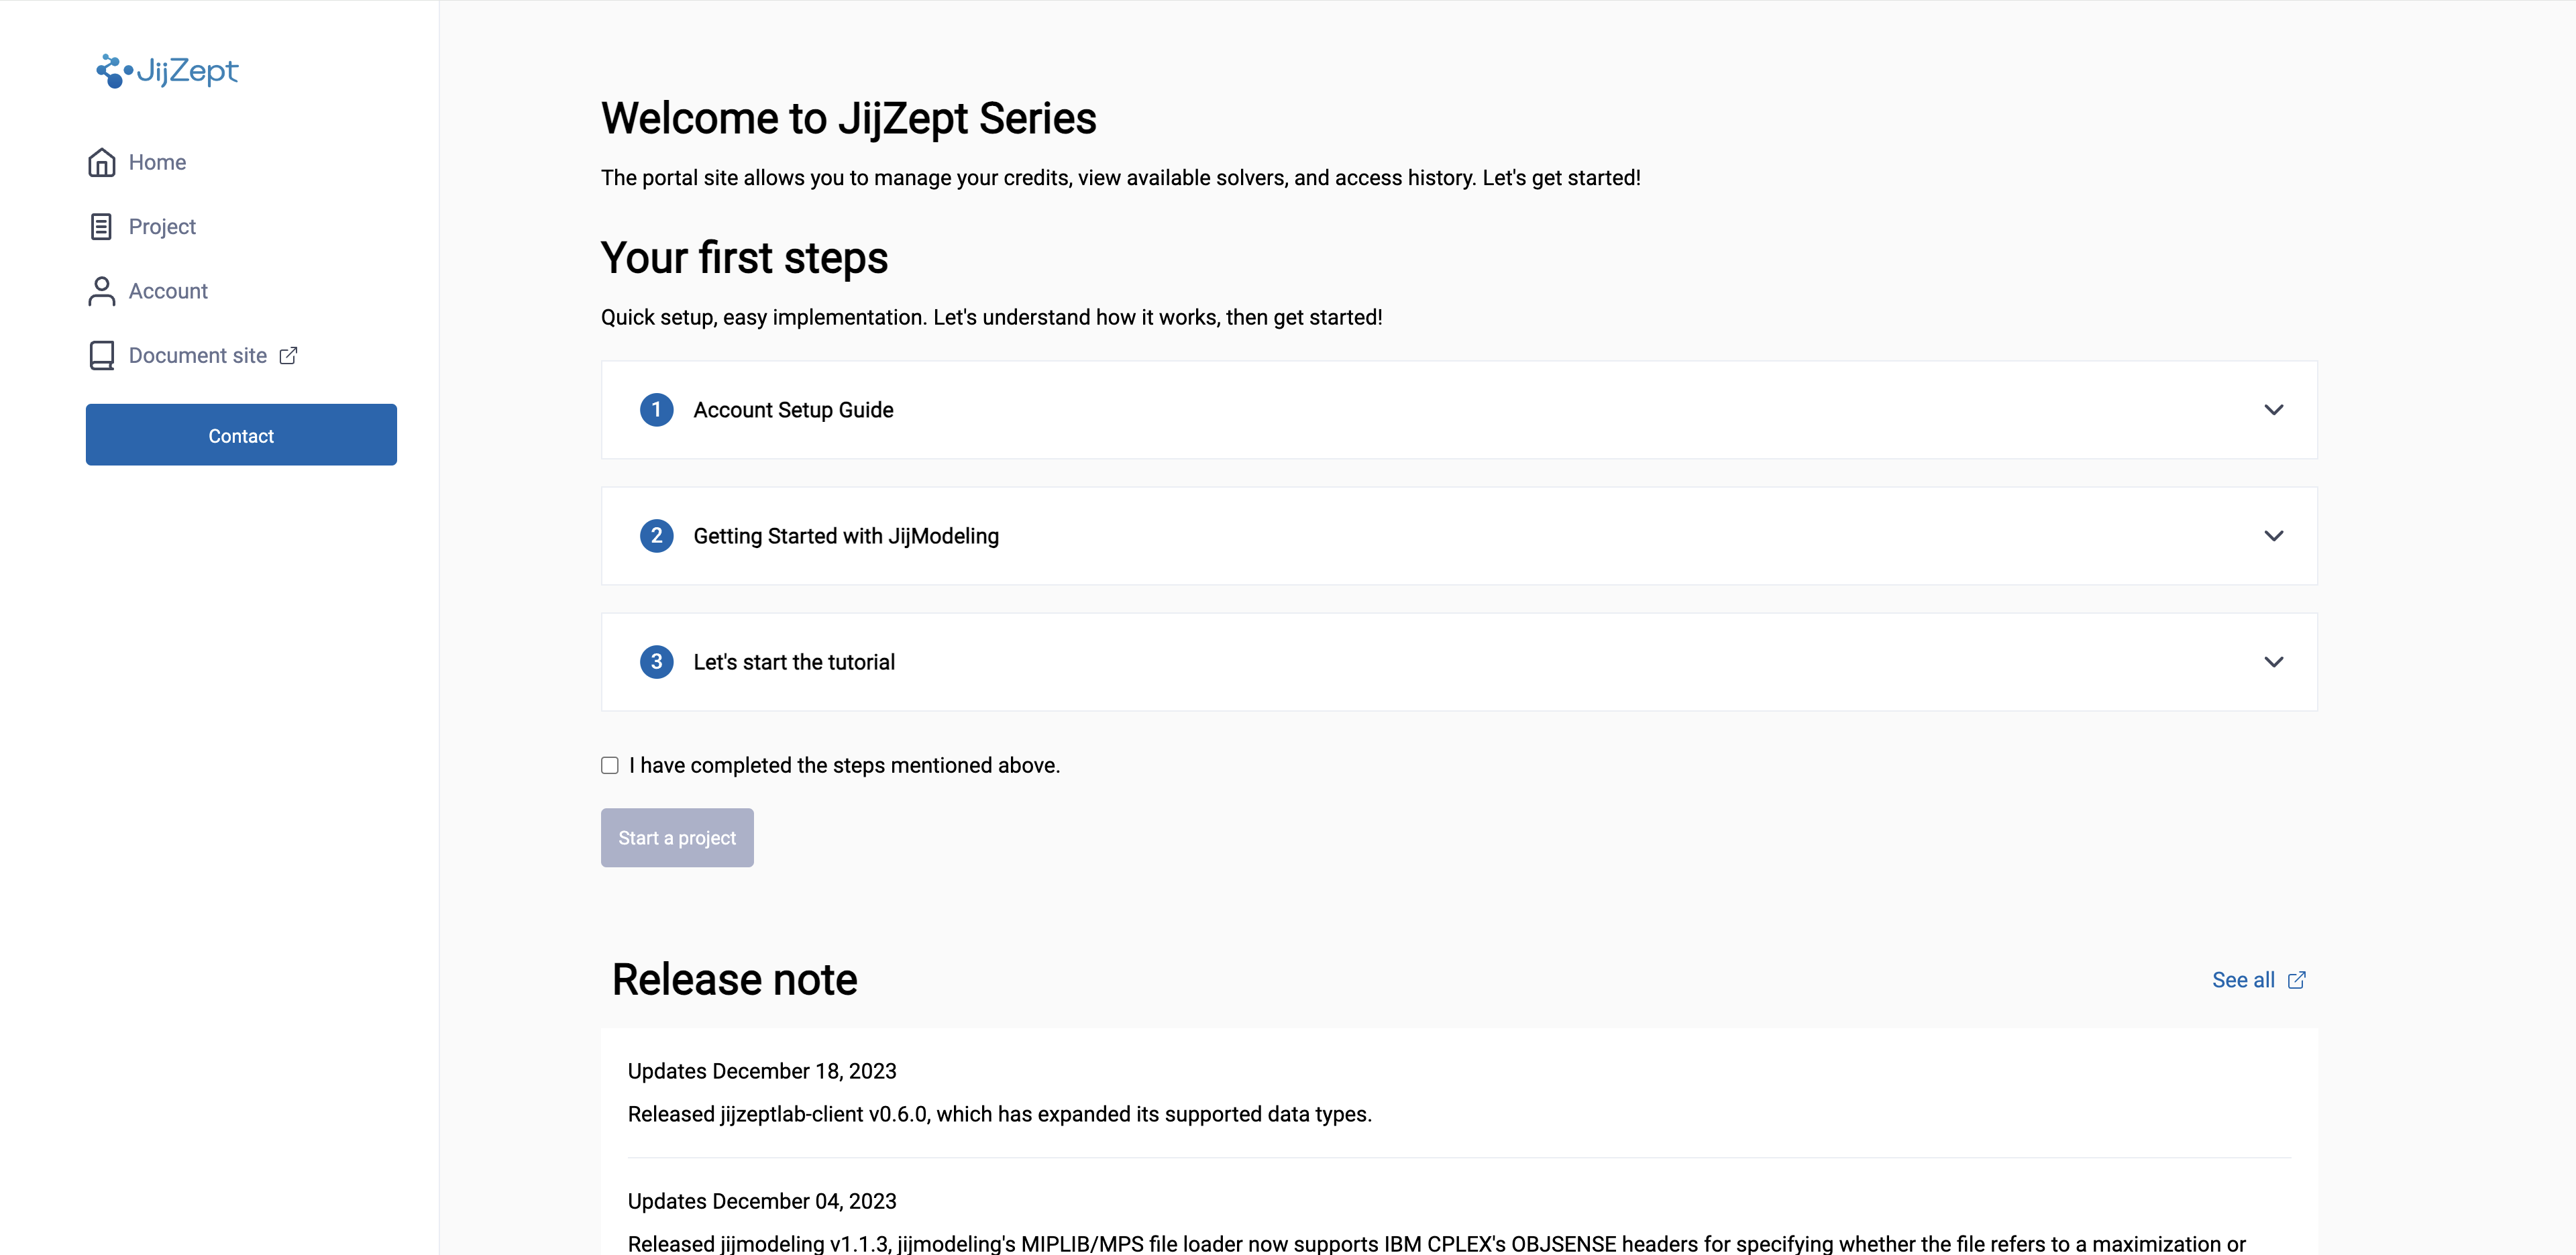
Task: Click the step 2 number badge
Action: (x=656, y=536)
